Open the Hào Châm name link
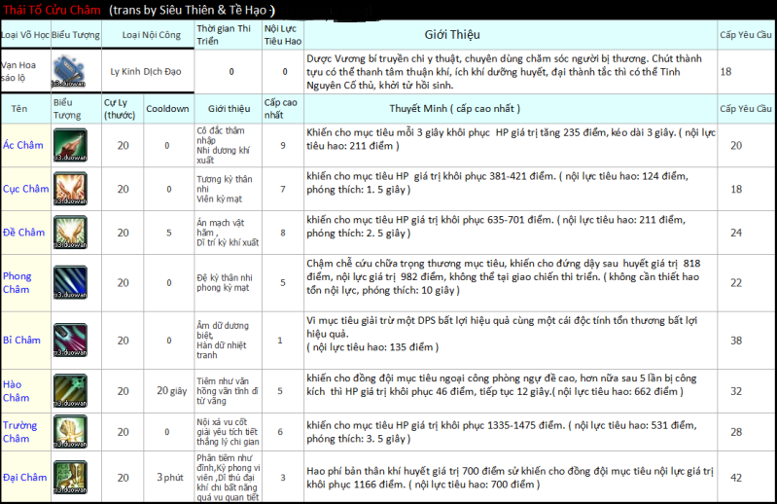This screenshot has width=777, height=504. [16, 390]
